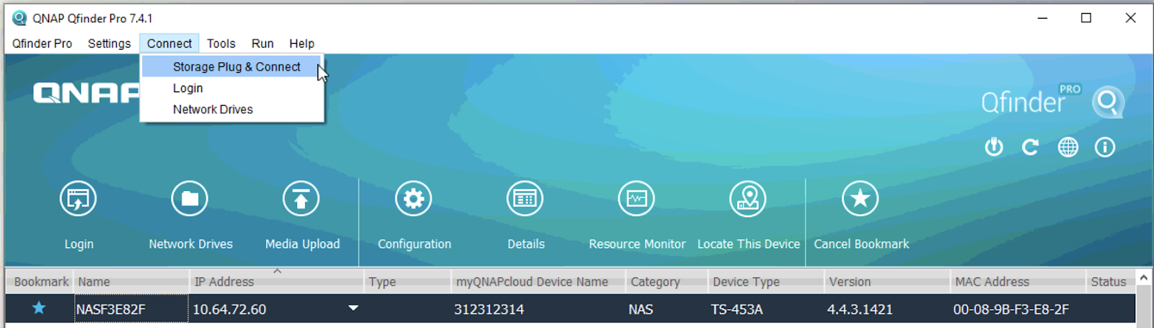1154x328 pixels.
Task: Click the info icon
Action: coord(1105,147)
